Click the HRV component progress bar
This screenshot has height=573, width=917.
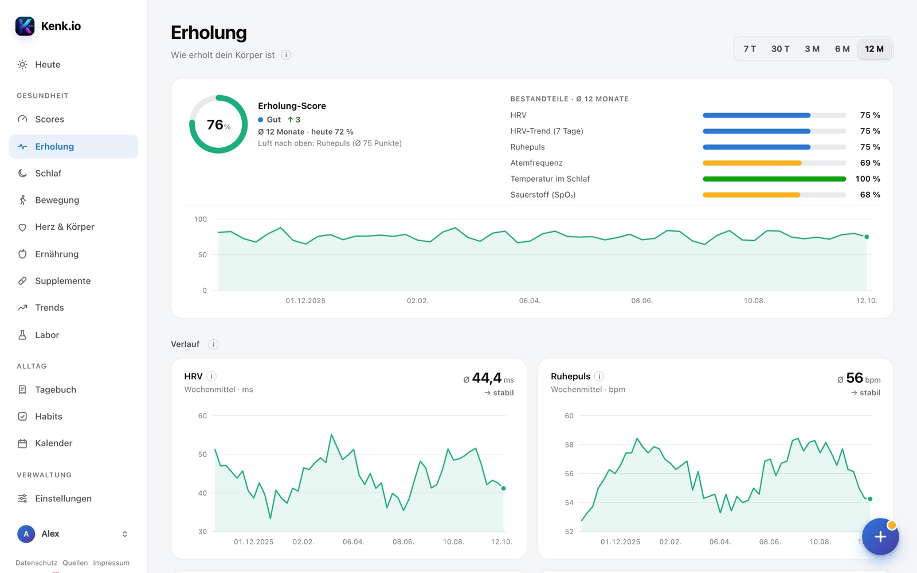[774, 115]
